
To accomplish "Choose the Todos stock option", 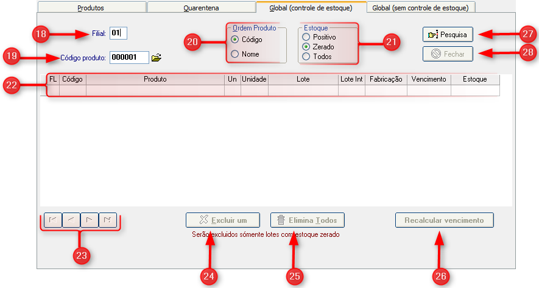I will pos(306,57).
